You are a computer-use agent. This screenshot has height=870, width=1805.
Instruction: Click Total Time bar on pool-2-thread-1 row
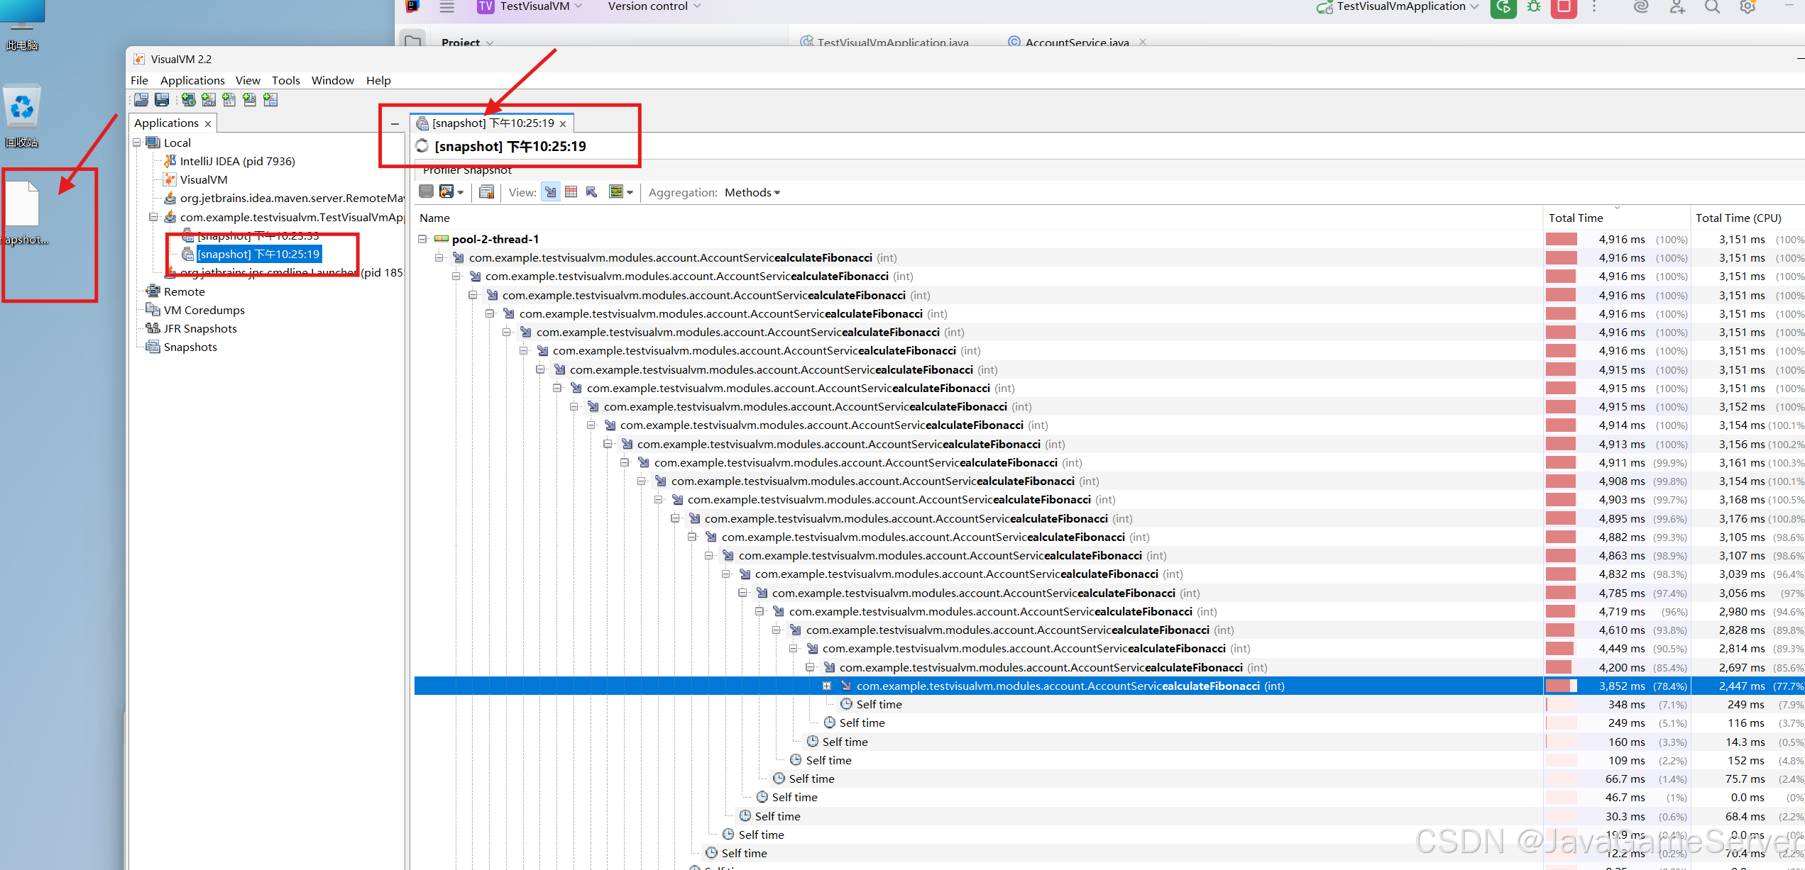coord(1562,240)
